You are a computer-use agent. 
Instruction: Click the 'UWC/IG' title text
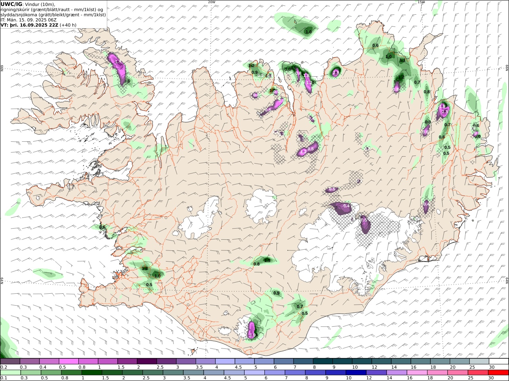coord(12,4)
